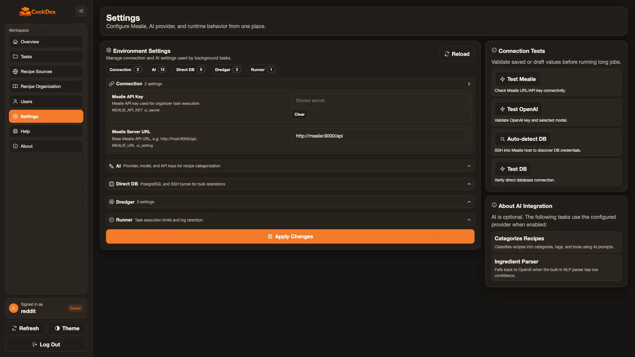Run the Test Mealie connection check
Screen dimensions: 635x357
(x=518, y=79)
